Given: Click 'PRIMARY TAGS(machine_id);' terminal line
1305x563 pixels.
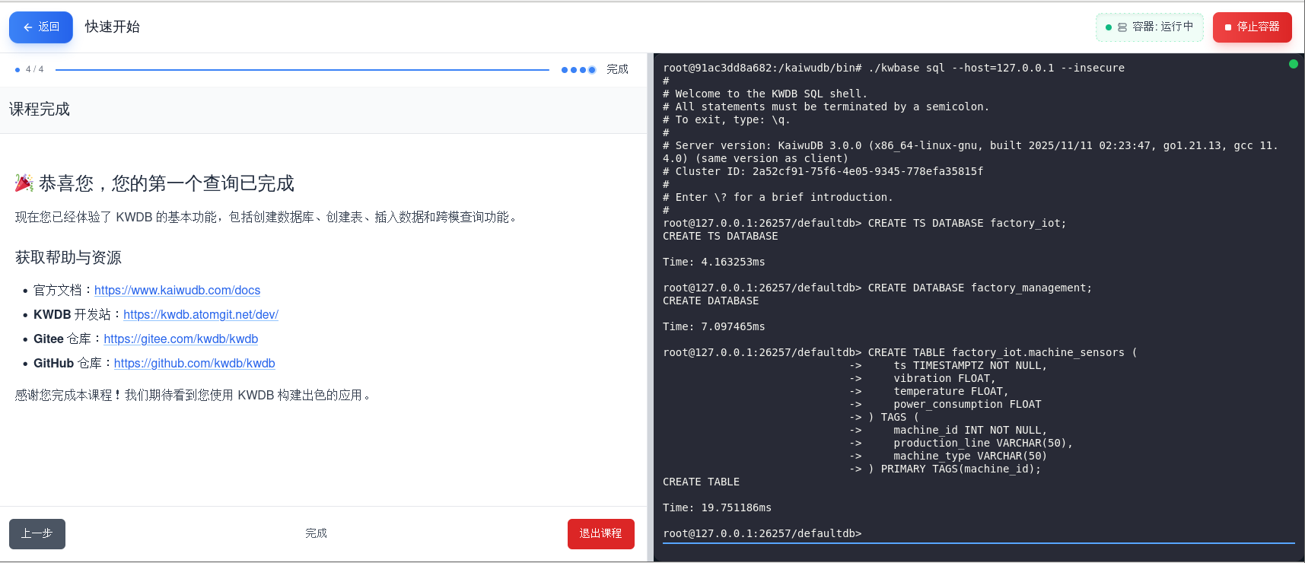Looking at the screenshot, I should 961,469.
